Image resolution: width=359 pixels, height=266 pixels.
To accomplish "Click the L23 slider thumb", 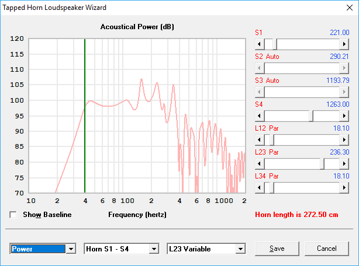I will 322,163.
